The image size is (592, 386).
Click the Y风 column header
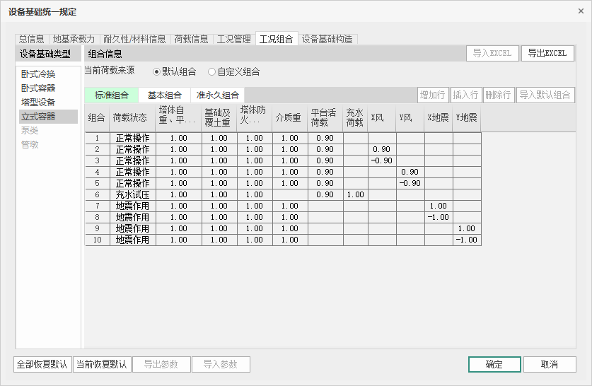point(410,118)
